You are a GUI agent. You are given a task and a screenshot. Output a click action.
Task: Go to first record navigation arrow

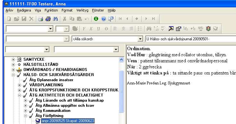click(120, 19)
